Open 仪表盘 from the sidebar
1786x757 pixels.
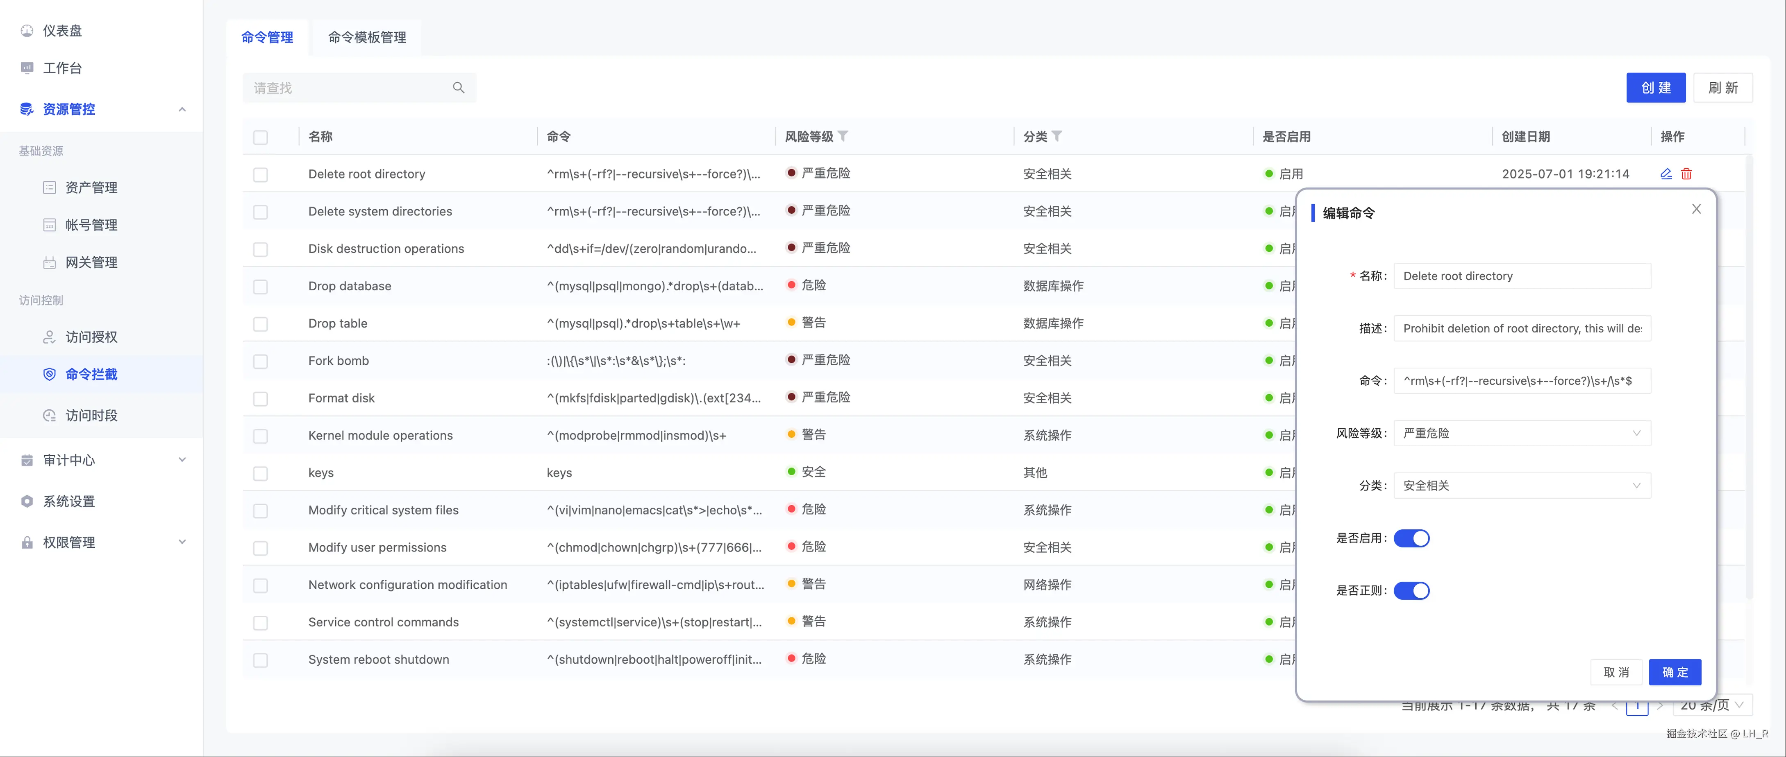(62, 30)
